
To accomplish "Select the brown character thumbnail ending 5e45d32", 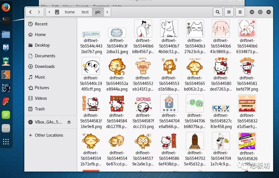I will (195, 141).
